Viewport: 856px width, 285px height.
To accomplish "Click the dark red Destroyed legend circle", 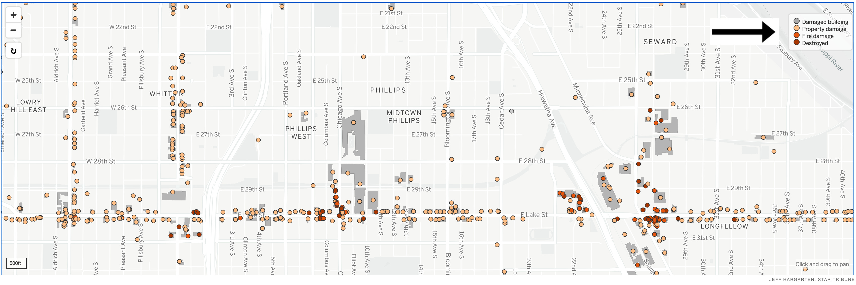I will click(x=796, y=42).
